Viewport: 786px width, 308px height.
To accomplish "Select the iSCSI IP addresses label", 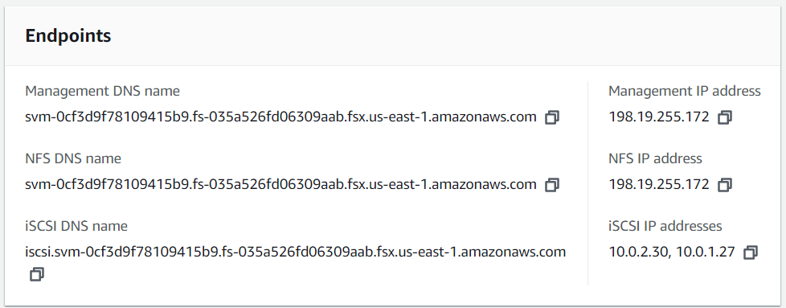I will click(665, 226).
